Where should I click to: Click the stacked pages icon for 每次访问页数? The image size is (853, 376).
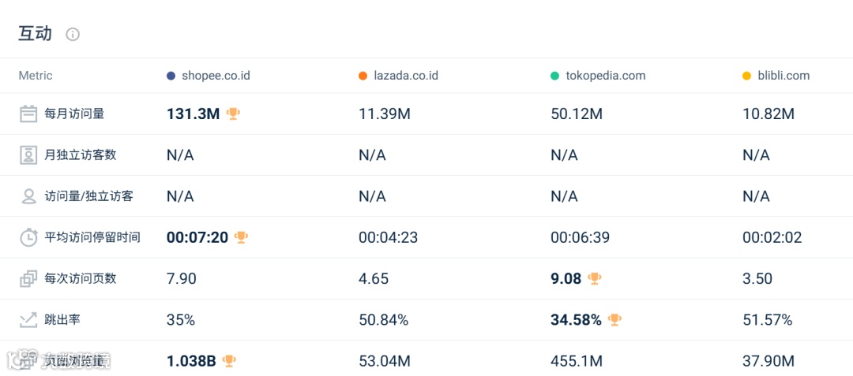(28, 278)
